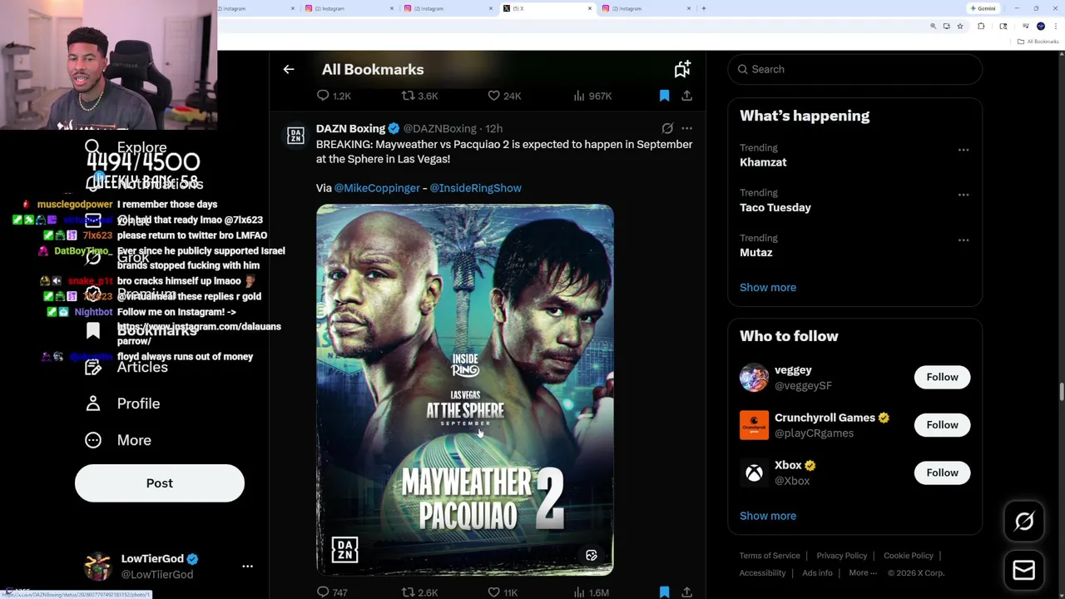Open the reply count 1.2K on upper post
Image resolution: width=1065 pixels, height=599 pixels.
pyautogui.click(x=334, y=96)
